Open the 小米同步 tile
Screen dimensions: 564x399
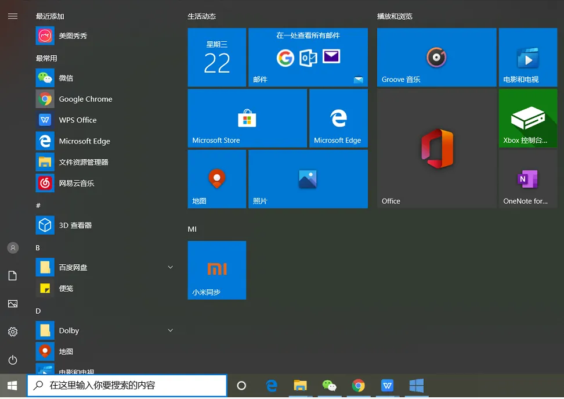pos(217,270)
